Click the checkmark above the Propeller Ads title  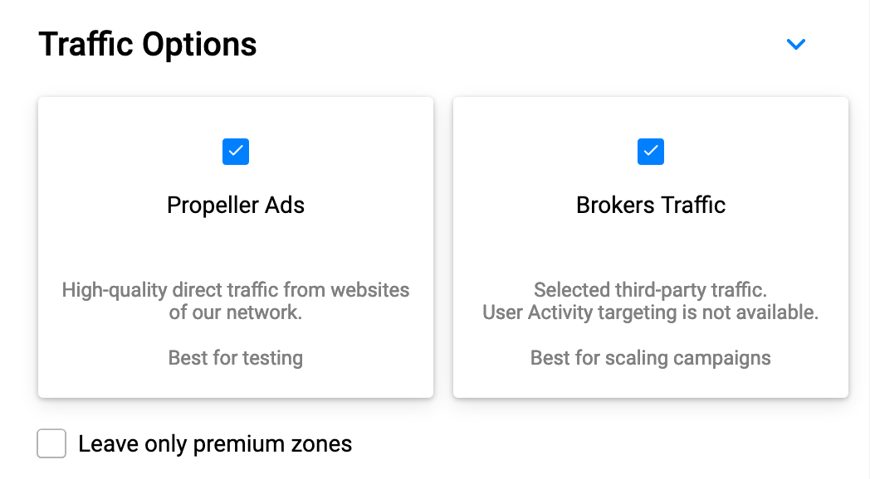click(x=236, y=152)
